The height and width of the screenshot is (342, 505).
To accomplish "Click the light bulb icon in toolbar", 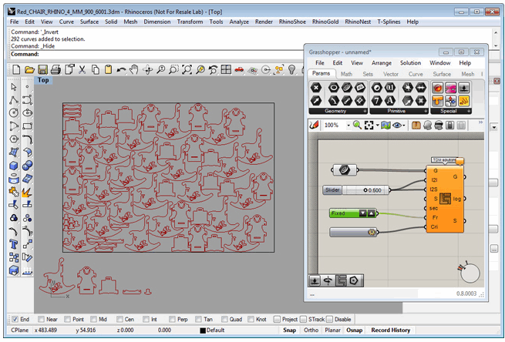I will coord(292,70).
